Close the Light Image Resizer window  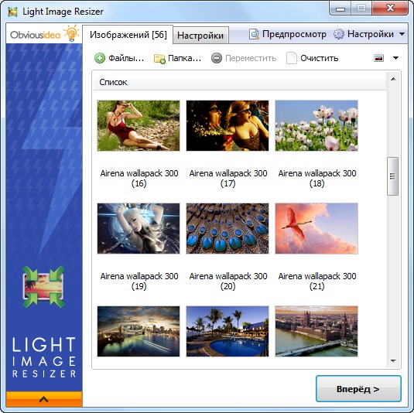(390, 9)
